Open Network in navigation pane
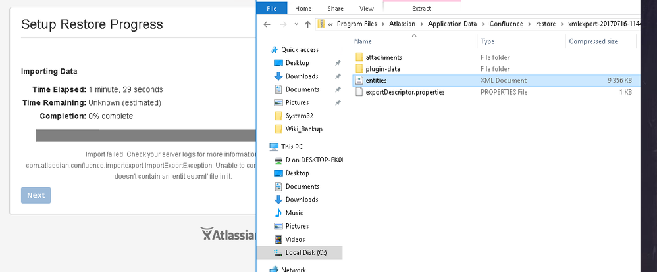This screenshot has height=272, width=657. pyautogui.click(x=294, y=269)
